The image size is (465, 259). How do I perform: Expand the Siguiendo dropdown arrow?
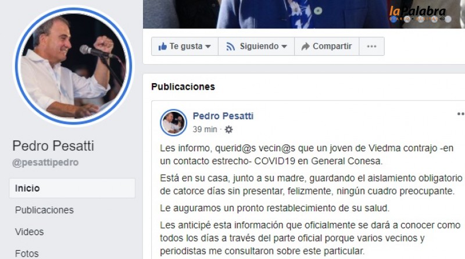pos(284,47)
